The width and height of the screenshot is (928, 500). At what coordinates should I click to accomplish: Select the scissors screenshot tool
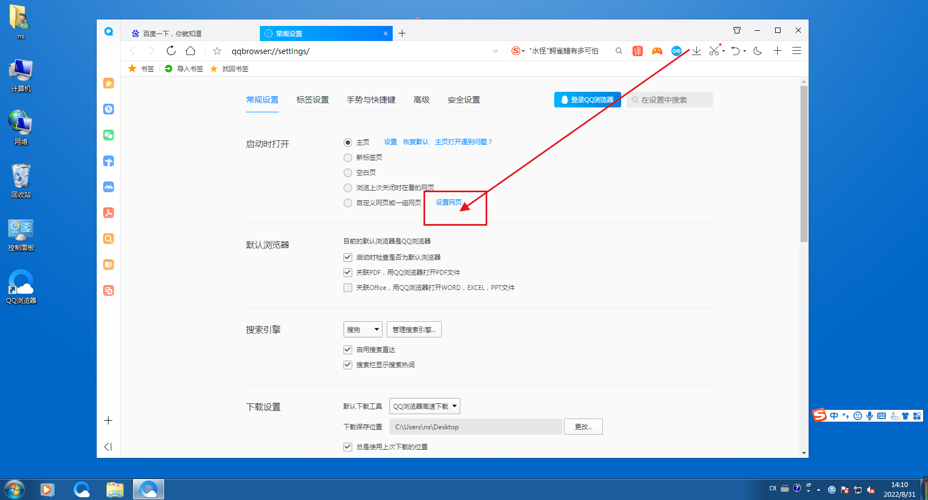(x=714, y=51)
